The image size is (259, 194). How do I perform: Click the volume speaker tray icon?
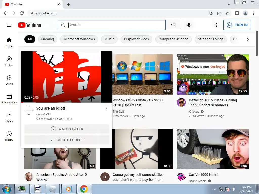(233, 189)
